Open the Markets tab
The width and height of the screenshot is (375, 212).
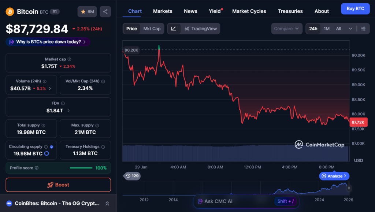pos(163,11)
